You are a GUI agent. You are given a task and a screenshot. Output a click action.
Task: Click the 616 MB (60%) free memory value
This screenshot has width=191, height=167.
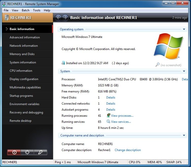tap(107, 91)
